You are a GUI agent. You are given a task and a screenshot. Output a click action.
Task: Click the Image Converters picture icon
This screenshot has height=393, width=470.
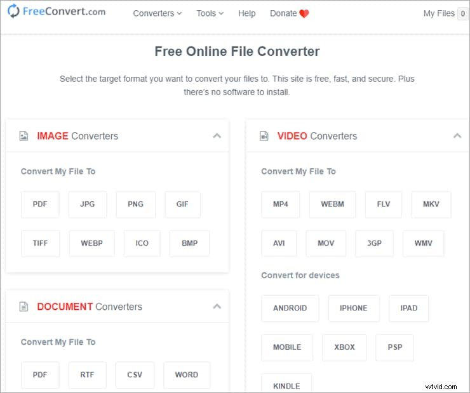pyautogui.click(x=23, y=136)
